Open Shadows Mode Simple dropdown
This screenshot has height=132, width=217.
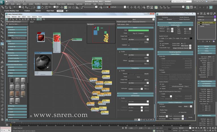click(188, 107)
